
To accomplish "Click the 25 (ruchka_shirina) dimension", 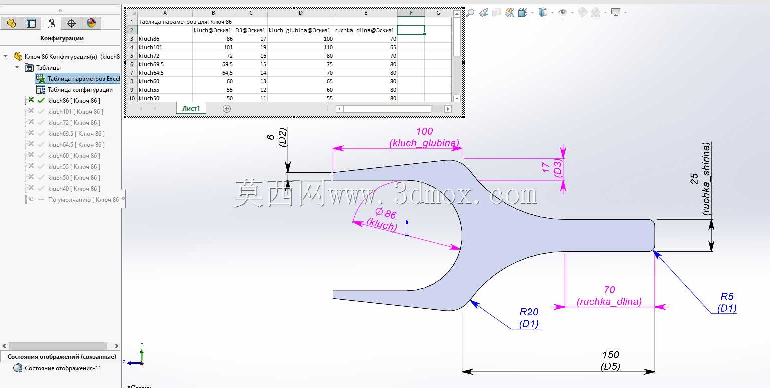I will pyautogui.click(x=700, y=179).
